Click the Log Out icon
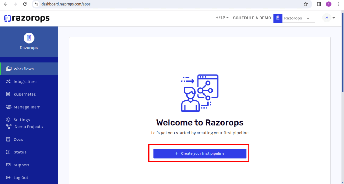This screenshot has height=184, width=344. (8, 177)
